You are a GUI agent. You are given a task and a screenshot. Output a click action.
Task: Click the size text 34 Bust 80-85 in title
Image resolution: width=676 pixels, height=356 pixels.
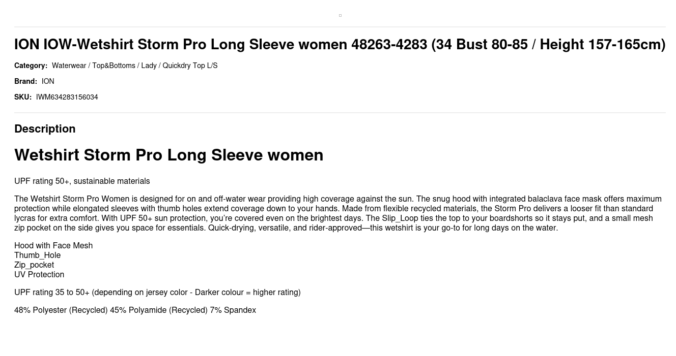(x=482, y=45)
